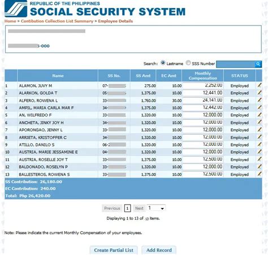Click compensation field for ANCHETA, JINKY JOY H
This screenshot has width=268, height=255.
(x=203, y=122)
